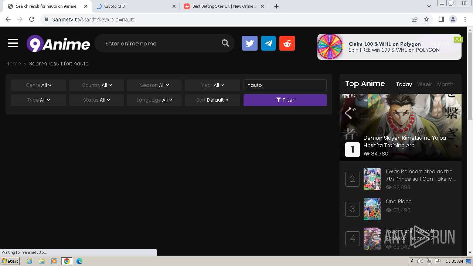Open the Chrome profile icon
Screen dimensions: 473x266
pos(453,19)
